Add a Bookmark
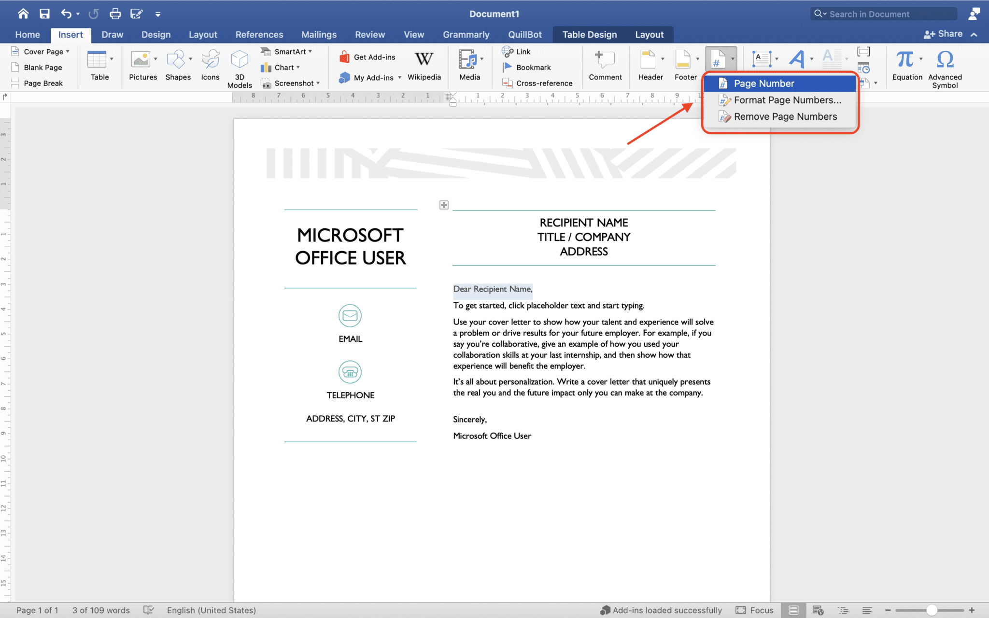The height and width of the screenshot is (618, 989). [x=526, y=68]
